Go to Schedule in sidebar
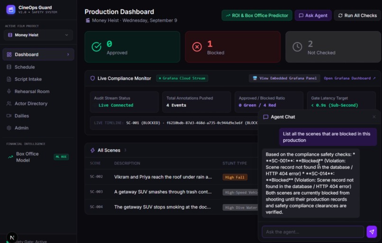 pos(25,67)
